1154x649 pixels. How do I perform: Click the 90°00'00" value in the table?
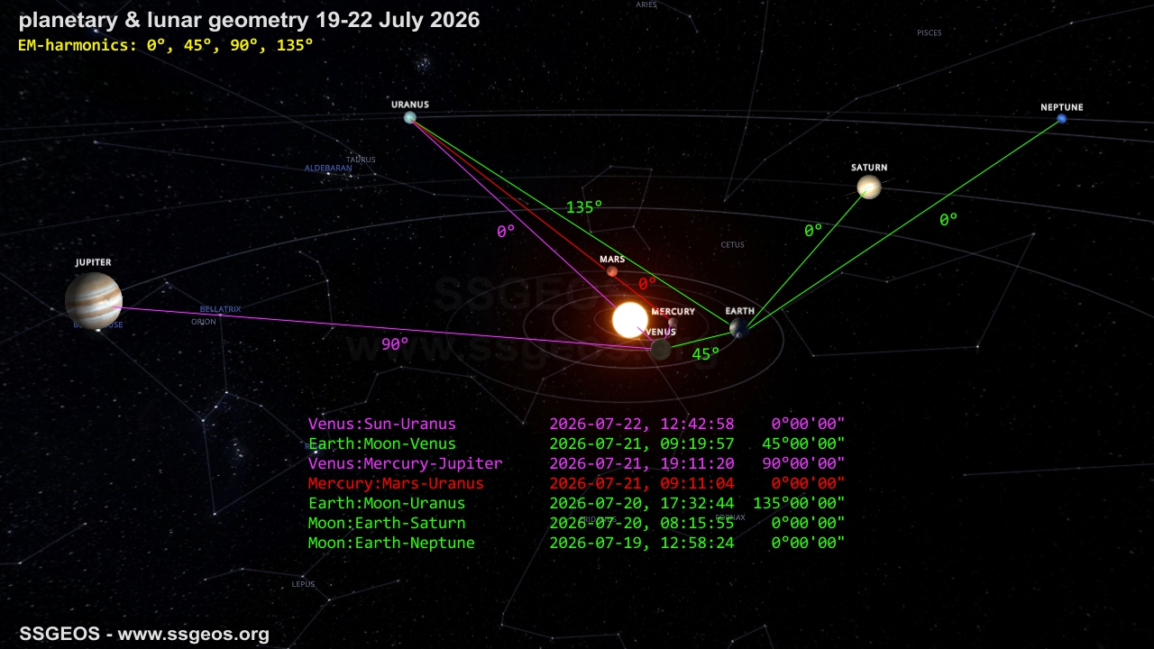pyautogui.click(x=803, y=463)
